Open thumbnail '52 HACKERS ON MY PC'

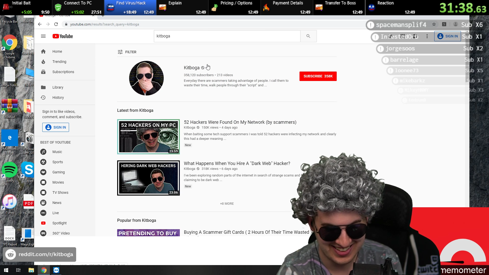[x=148, y=137]
